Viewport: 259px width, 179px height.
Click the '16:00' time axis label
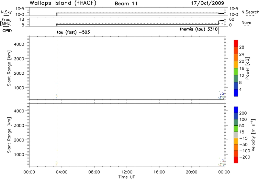click(x=159, y=172)
